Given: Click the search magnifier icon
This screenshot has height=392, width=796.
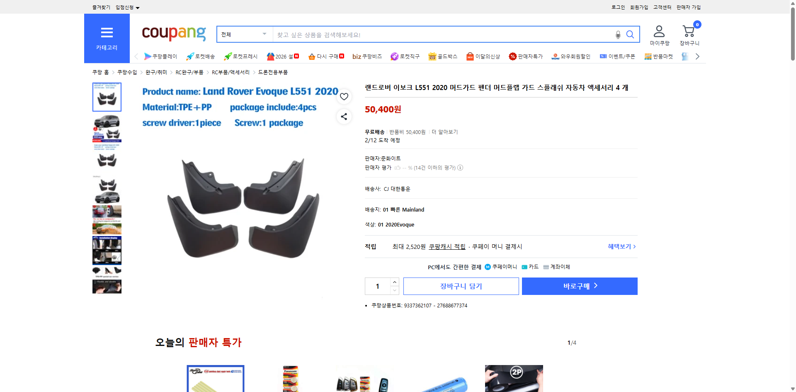Looking at the screenshot, I should click(630, 34).
